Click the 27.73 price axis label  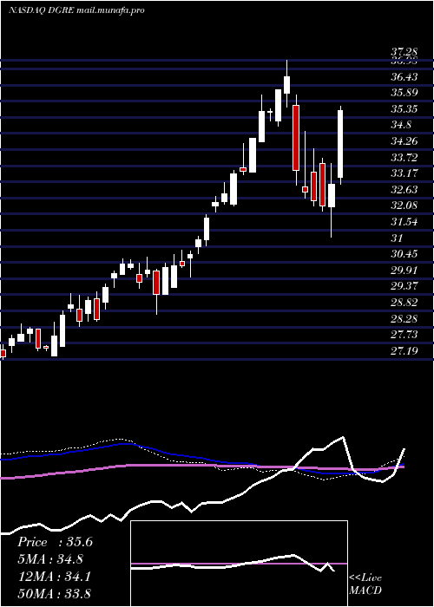(x=404, y=335)
